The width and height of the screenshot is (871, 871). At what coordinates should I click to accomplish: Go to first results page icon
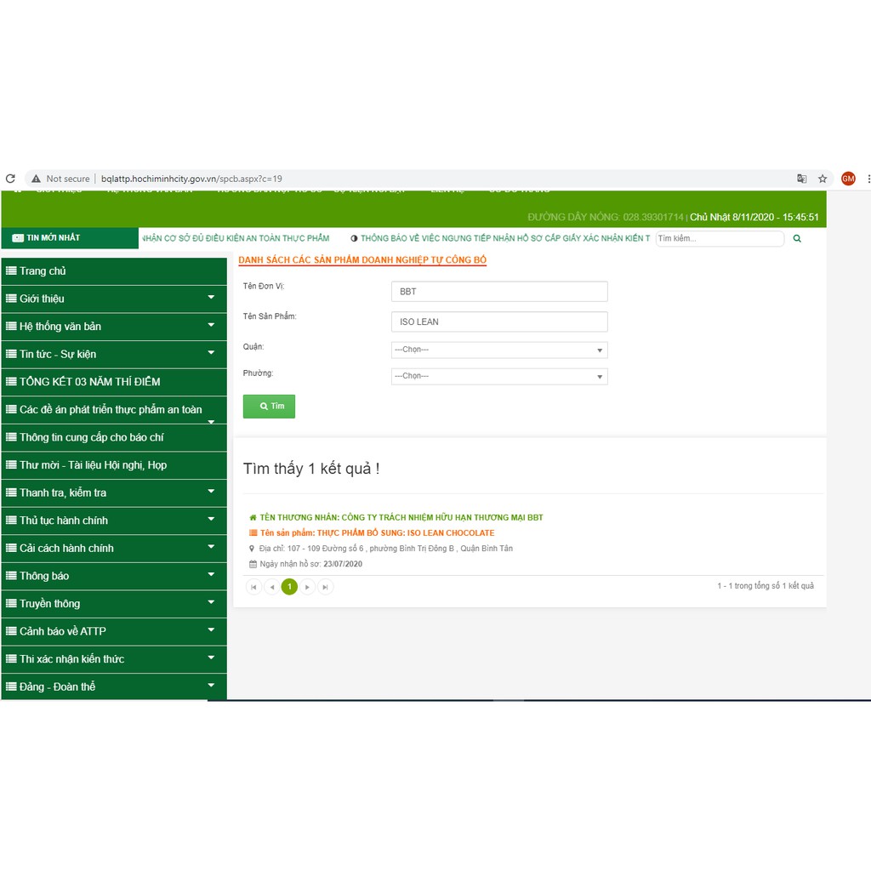pyautogui.click(x=253, y=587)
